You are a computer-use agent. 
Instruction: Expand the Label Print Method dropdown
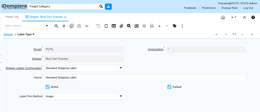tap(121, 97)
